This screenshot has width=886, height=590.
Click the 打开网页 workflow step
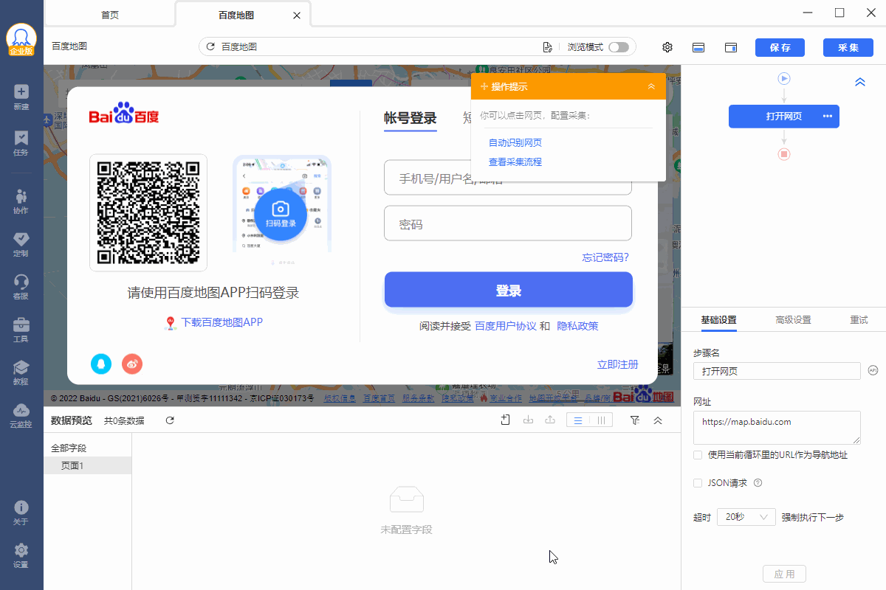(x=784, y=117)
